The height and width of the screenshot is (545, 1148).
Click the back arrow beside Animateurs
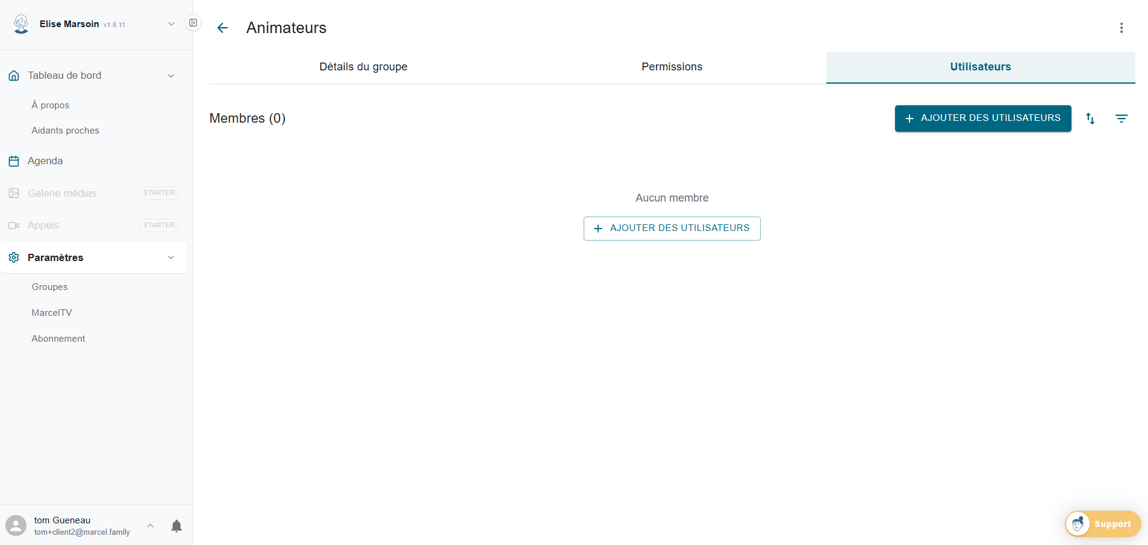click(x=222, y=28)
